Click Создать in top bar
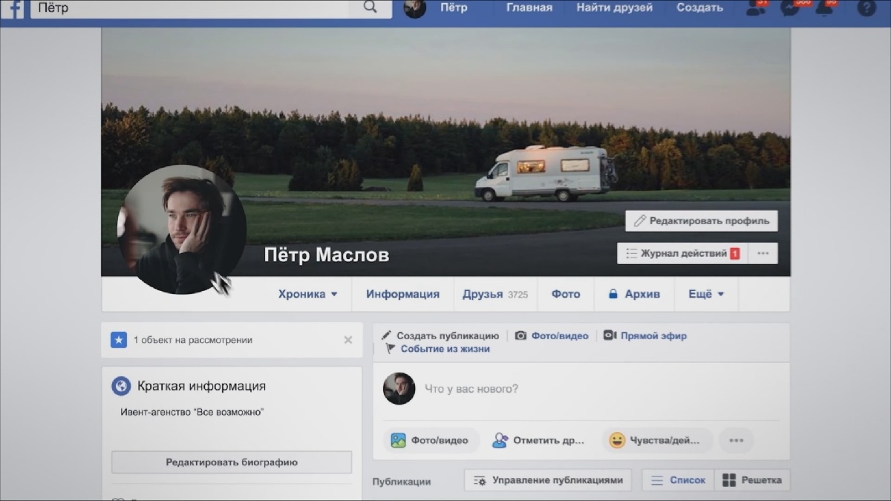The height and width of the screenshot is (501, 891). [x=699, y=8]
